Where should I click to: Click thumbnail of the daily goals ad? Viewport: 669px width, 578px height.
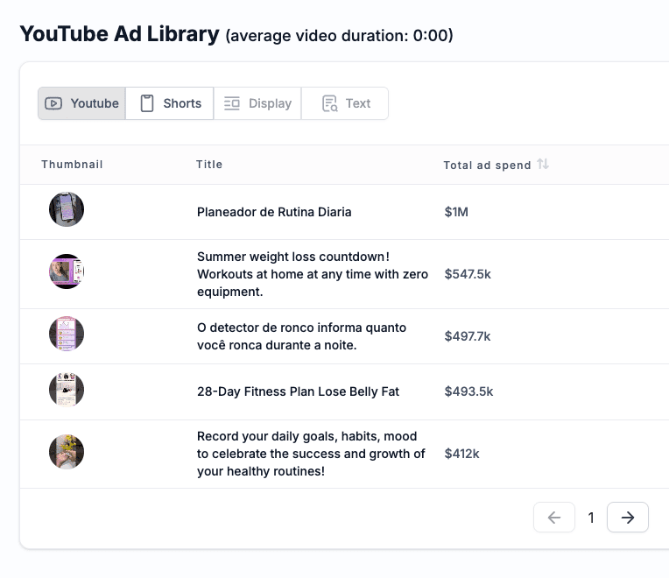(x=67, y=452)
